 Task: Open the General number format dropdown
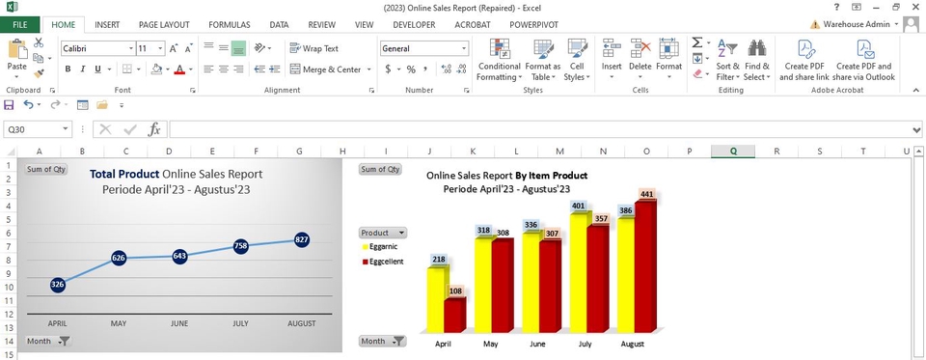click(x=464, y=48)
